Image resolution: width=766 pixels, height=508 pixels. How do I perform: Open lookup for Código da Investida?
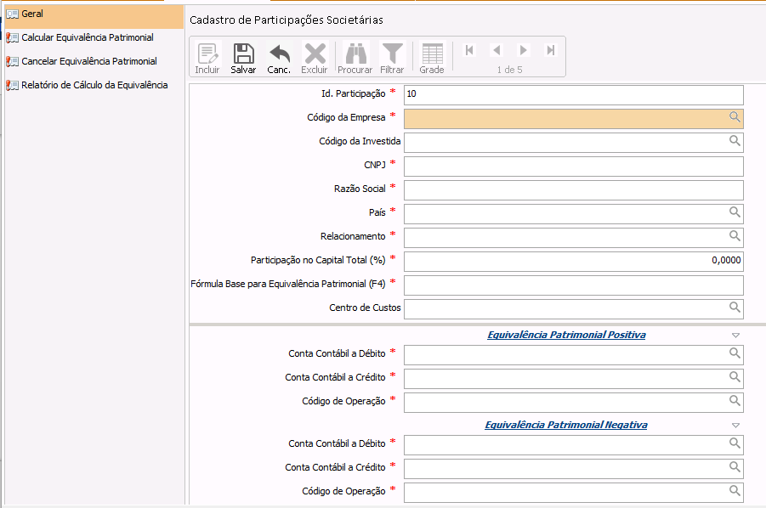point(735,140)
